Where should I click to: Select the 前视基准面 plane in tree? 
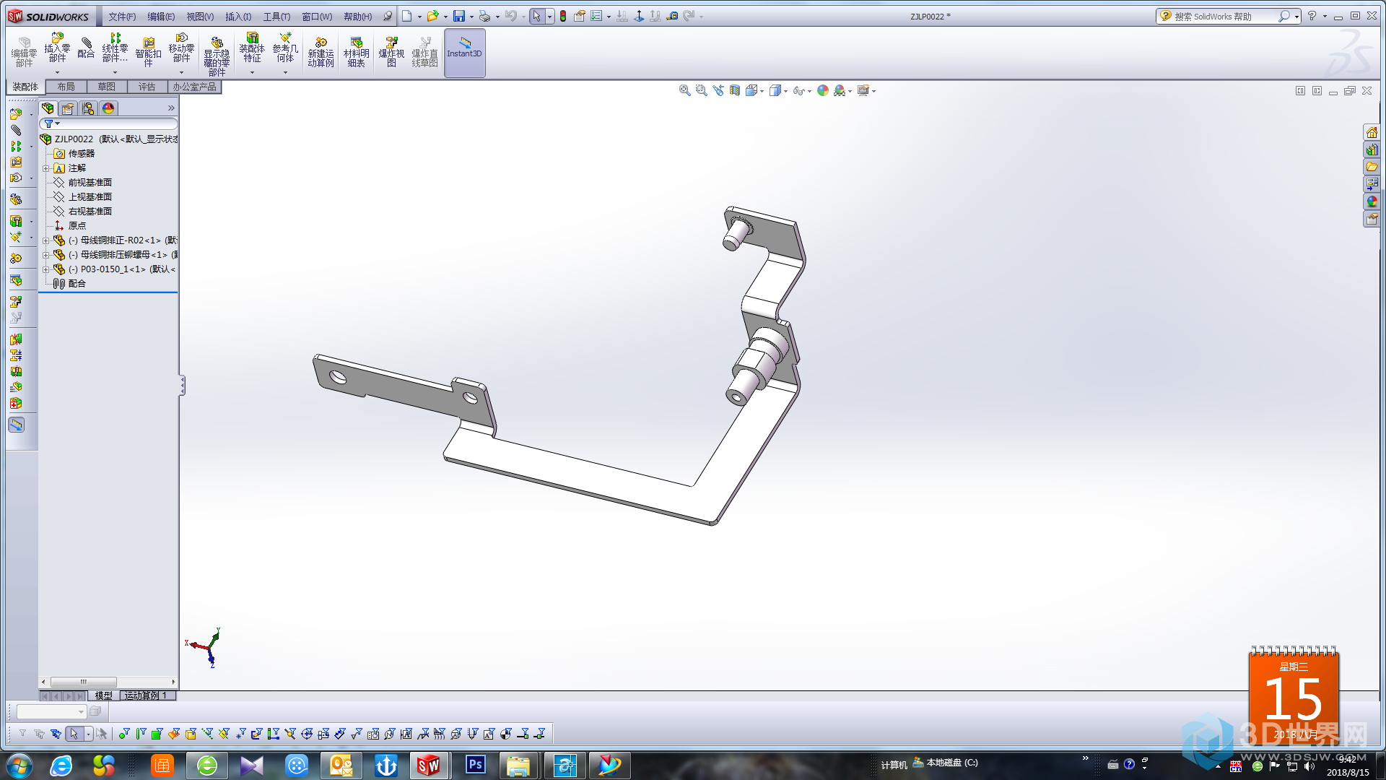pos(90,183)
